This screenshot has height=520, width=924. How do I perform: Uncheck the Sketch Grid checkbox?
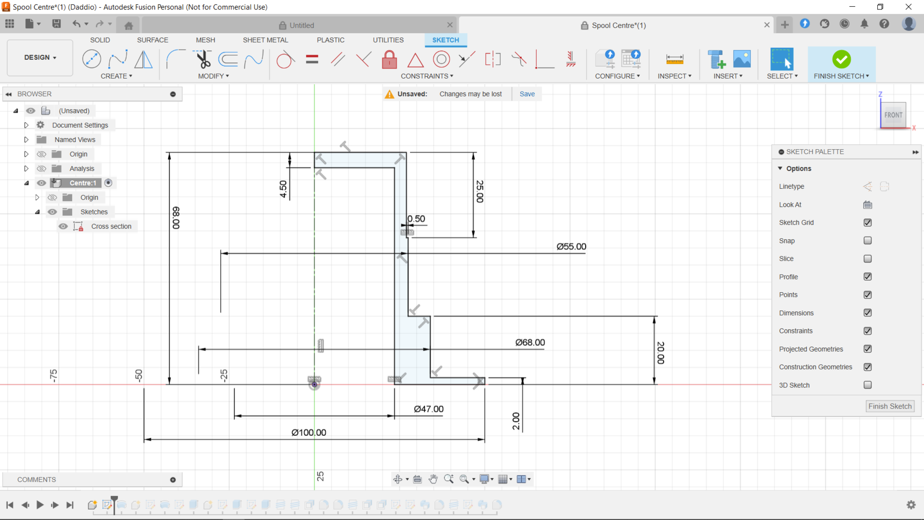(x=867, y=223)
